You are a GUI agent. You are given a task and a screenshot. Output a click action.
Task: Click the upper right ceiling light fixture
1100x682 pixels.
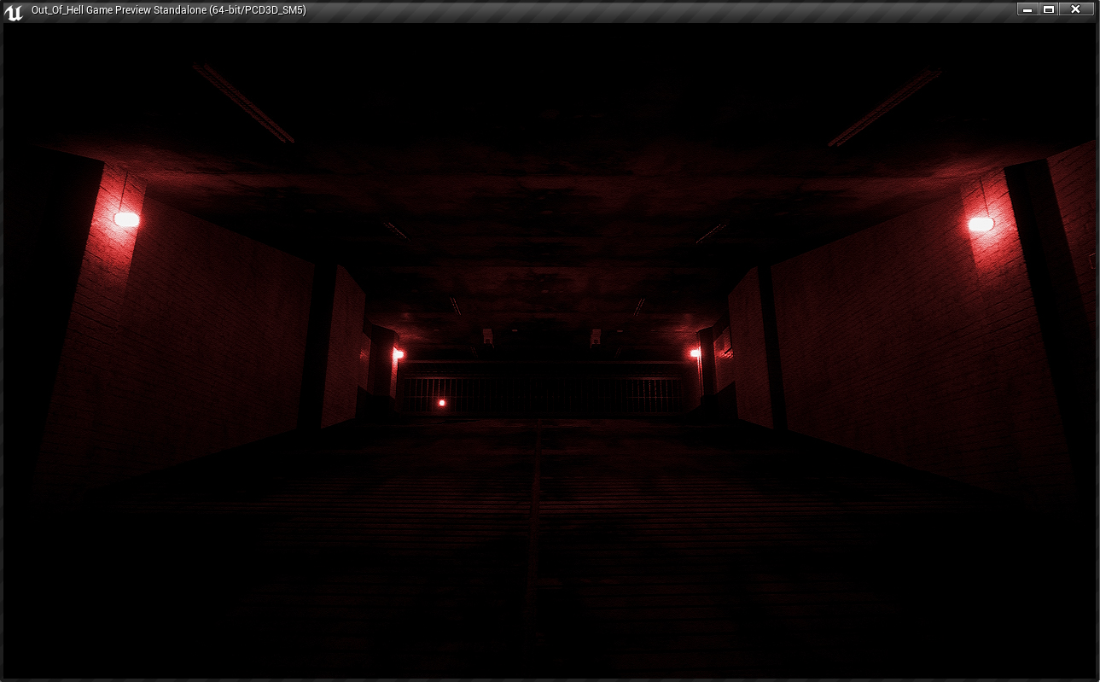tap(884, 108)
